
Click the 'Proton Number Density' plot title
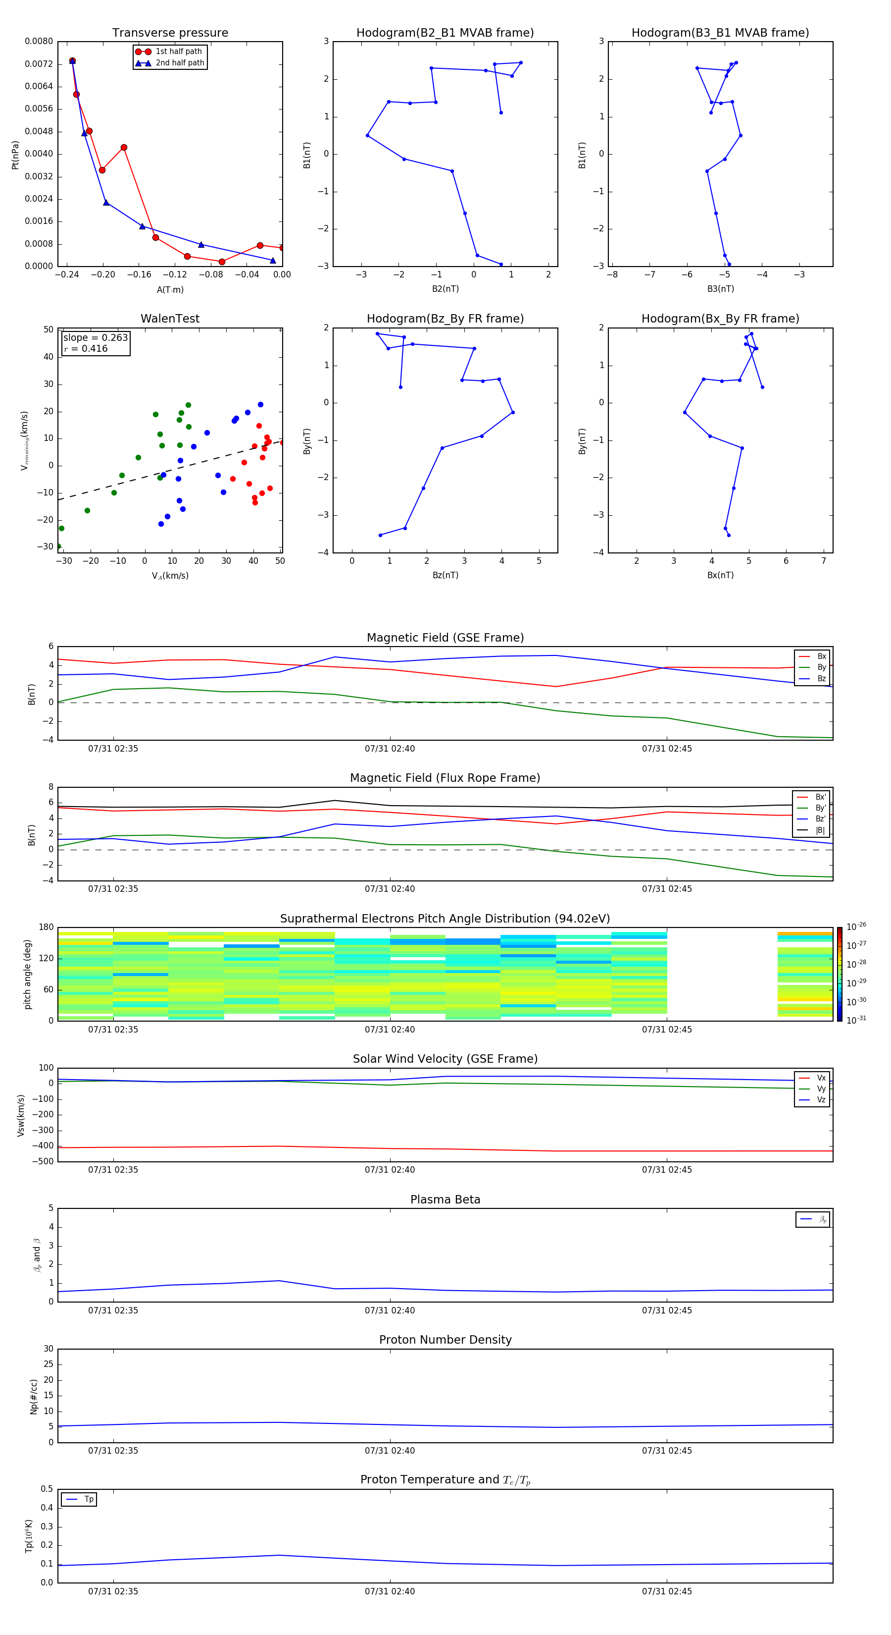pos(445,1340)
